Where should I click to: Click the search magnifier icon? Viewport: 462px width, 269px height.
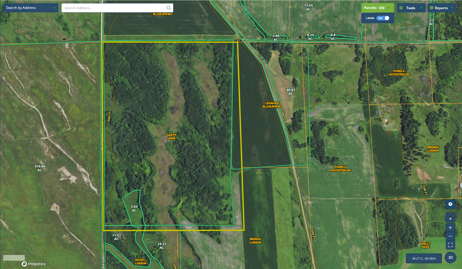[169, 8]
